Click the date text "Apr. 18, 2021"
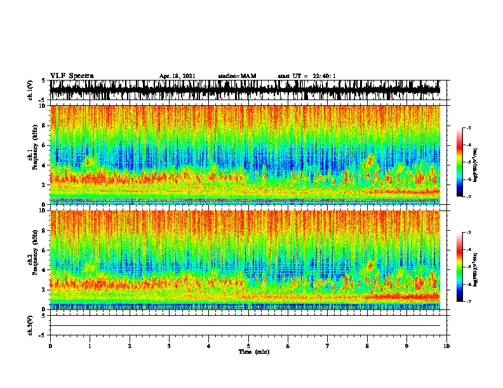503x388 pixels. pos(177,76)
